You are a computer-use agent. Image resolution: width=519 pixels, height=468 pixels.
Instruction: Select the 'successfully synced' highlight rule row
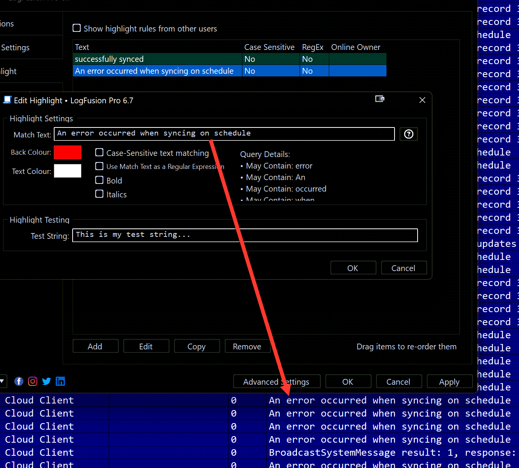(158, 59)
